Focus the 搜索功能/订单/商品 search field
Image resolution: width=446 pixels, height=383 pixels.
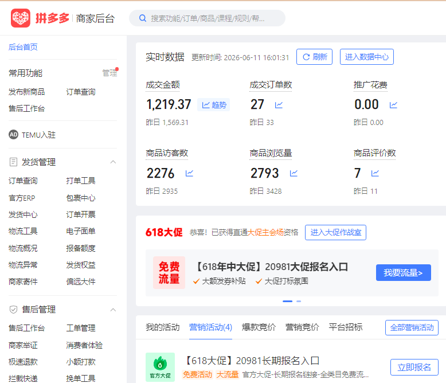(208, 18)
